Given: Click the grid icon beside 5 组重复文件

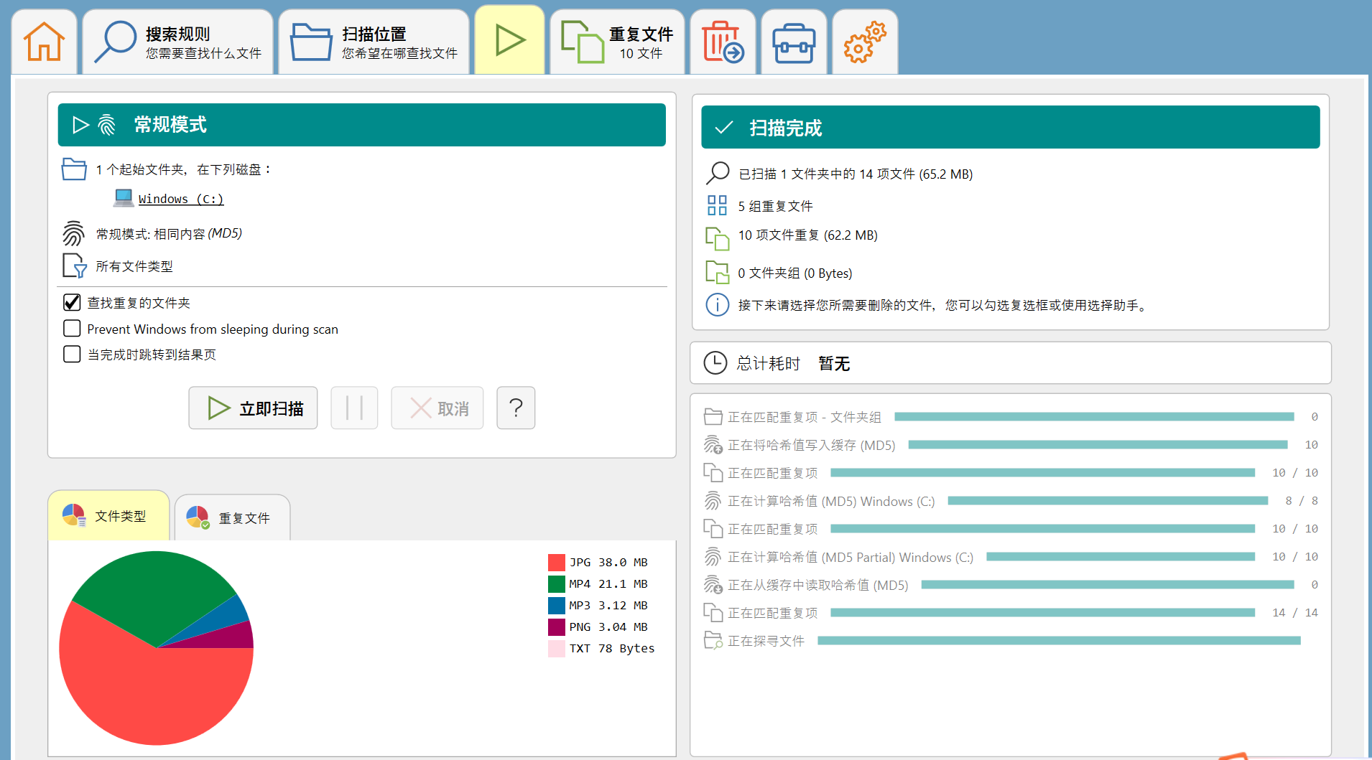Looking at the screenshot, I should point(717,205).
